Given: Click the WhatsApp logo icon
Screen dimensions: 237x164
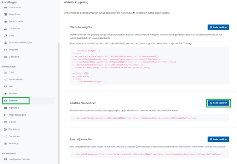Looking at the screenshot, I should (5, 129).
